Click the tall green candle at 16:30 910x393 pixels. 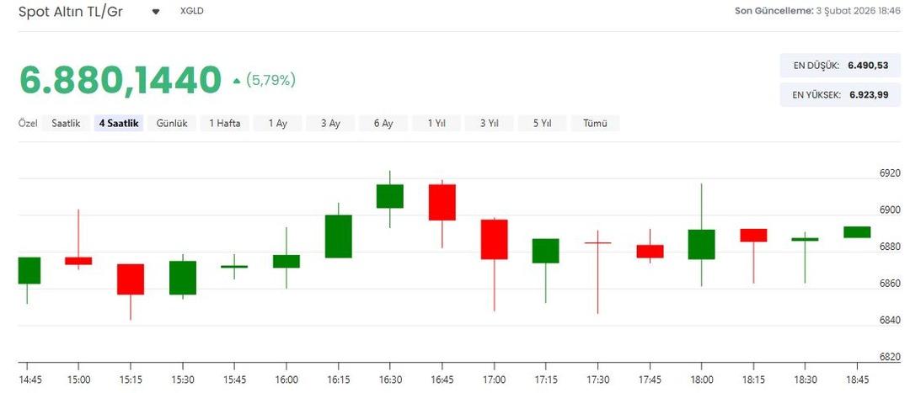click(x=389, y=196)
